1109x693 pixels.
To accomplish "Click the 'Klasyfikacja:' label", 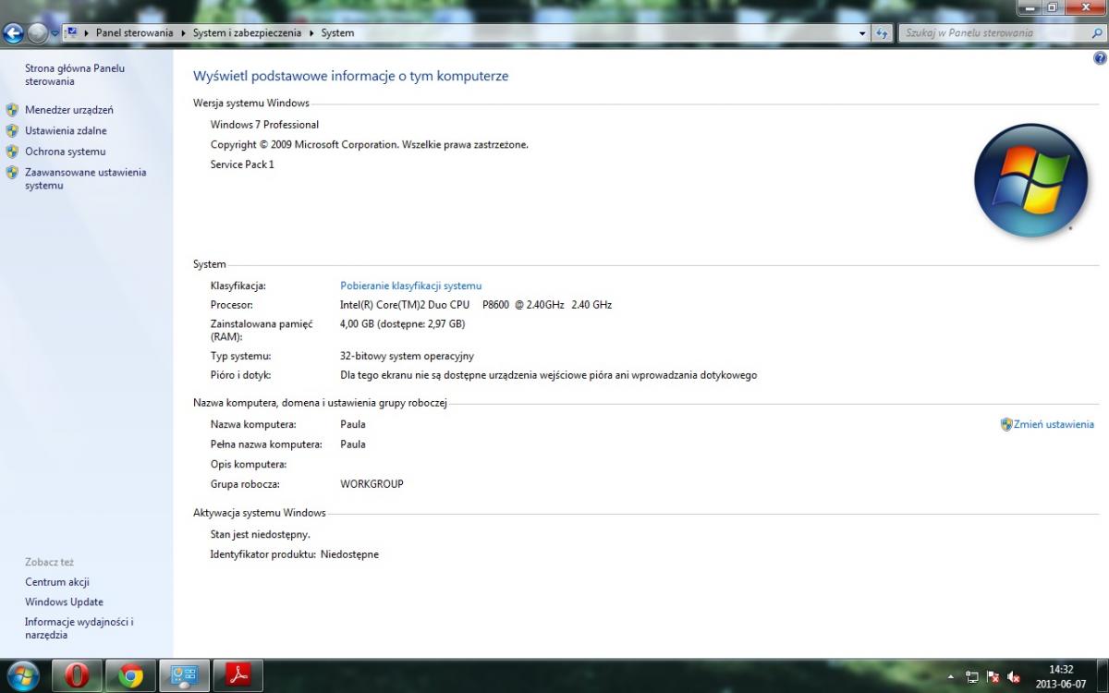I will point(238,286).
